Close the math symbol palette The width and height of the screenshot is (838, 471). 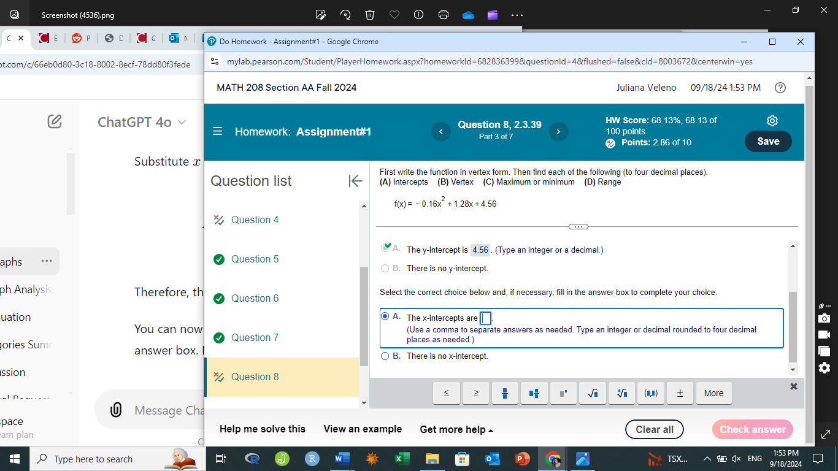794,386
